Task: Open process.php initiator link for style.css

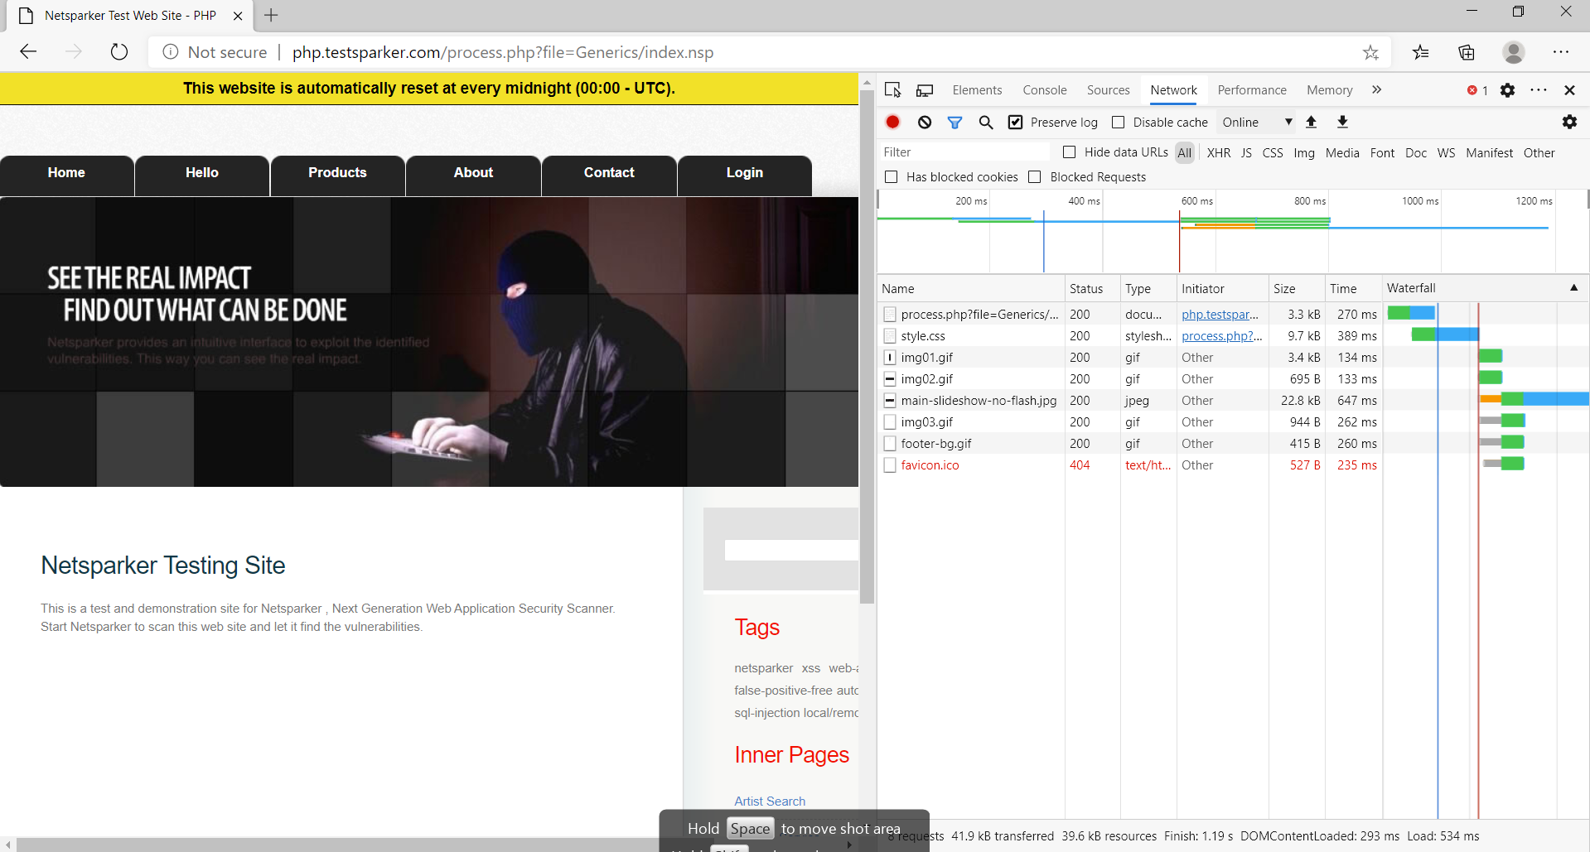Action: coord(1222,336)
